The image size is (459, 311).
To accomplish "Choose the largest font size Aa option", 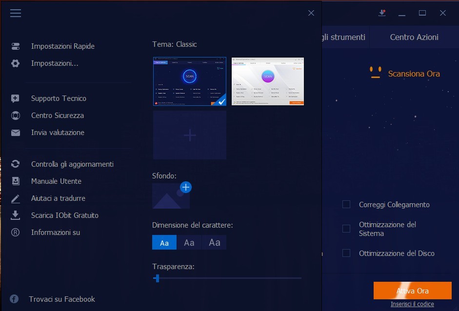I will click(x=214, y=242).
